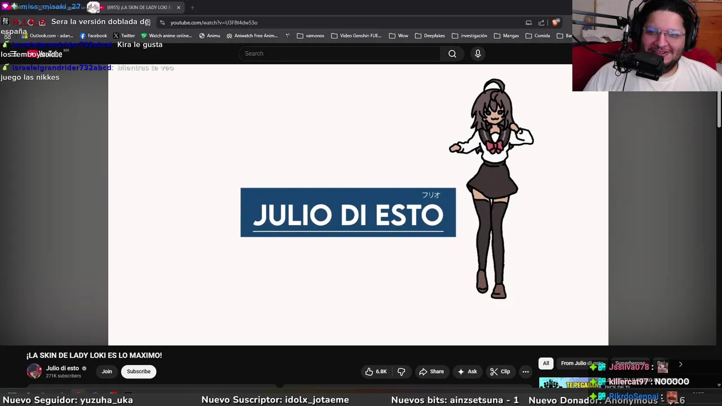
Task: Open Julio di esto channel avatar
Action: point(34,371)
